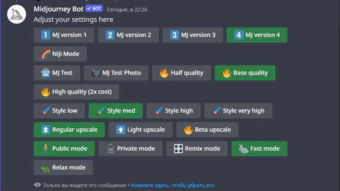Switch to MJ version 2
Viewport: 340px width, 191px height.
[128, 35]
